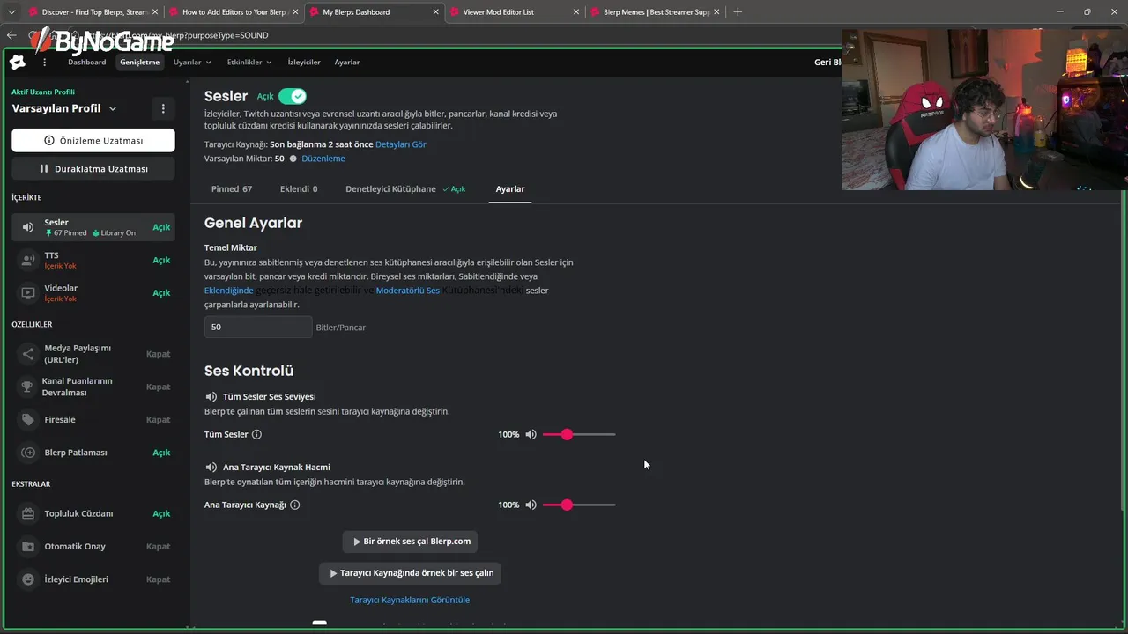Adjust Ana Tarayıcı Kaynağı volume slider

pyautogui.click(x=579, y=505)
